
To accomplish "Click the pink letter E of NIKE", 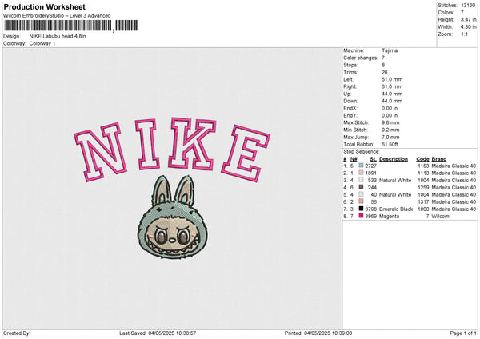I will pyautogui.click(x=246, y=154).
